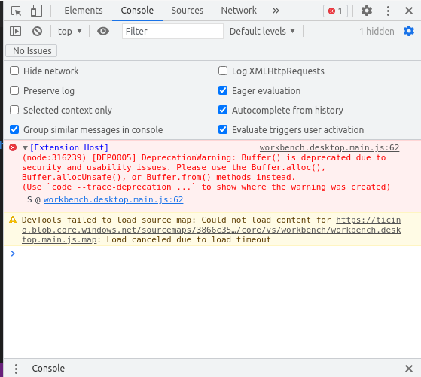Uncheck Eager evaluation
The height and width of the screenshot is (377, 421).
pos(223,91)
